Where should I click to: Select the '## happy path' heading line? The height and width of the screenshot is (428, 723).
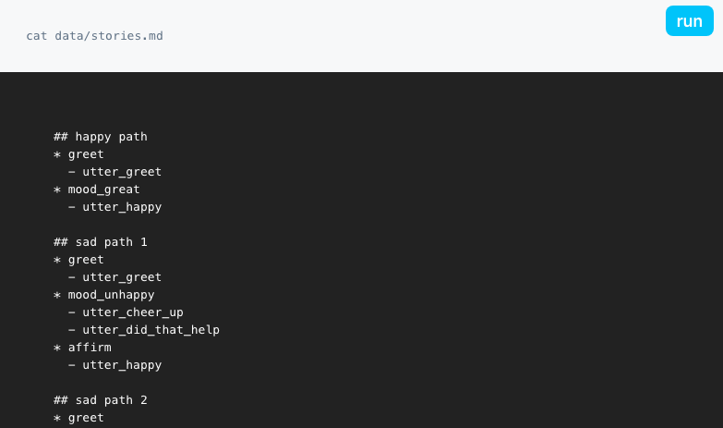point(101,137)
